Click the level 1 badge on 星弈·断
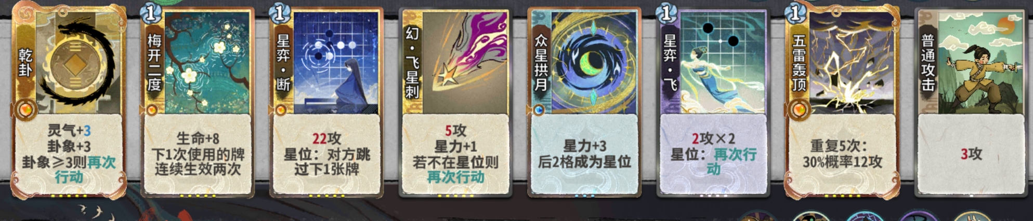This screenshot has height=221, width=1033. (x=280, y=13)
